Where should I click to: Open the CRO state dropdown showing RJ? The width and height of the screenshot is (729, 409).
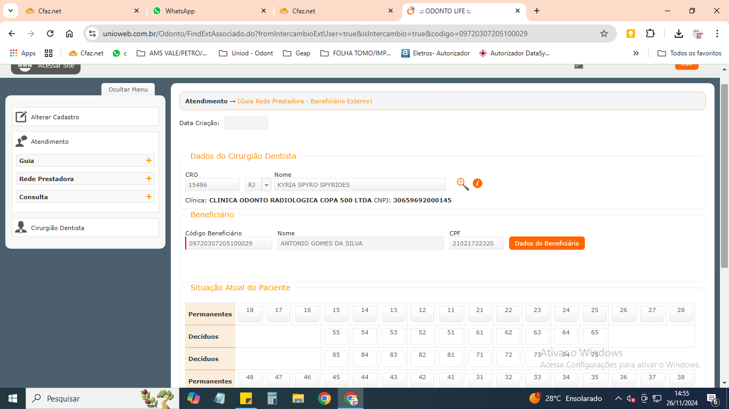258,185
